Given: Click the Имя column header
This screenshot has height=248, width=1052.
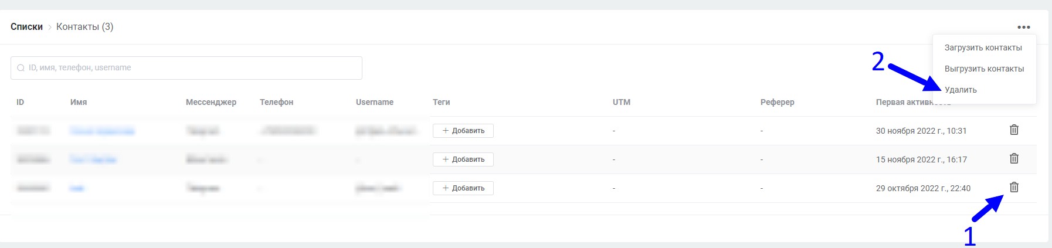Looking at the screenshot, I should tap(79, 102).
